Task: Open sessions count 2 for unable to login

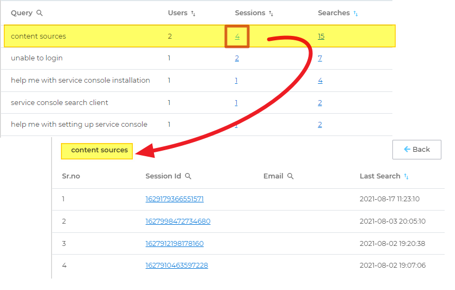Action: point(237,58)
